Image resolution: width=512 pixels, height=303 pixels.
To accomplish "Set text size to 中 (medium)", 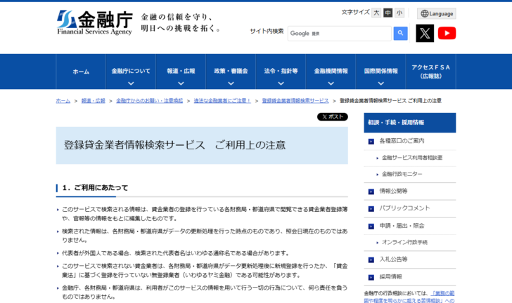I will pyautogui.click(x=388, y=13).
